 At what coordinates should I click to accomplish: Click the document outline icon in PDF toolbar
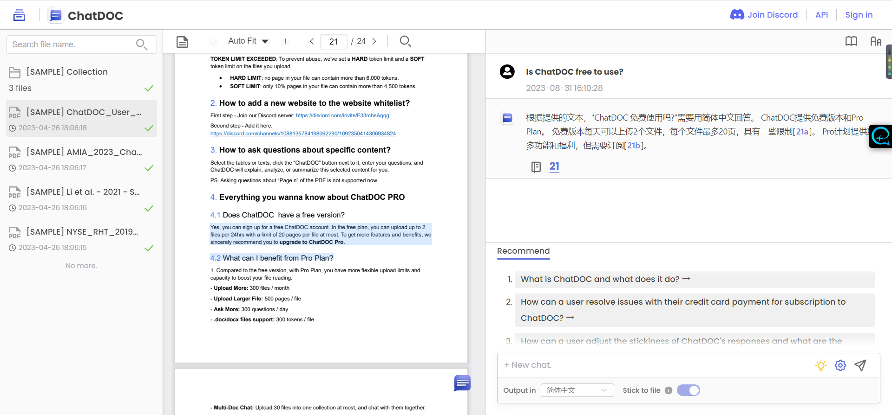coord(182,42)
